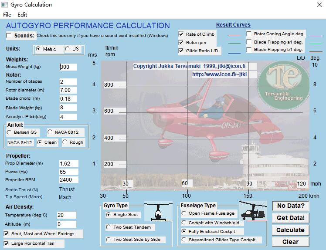
Task: Click the Propeller RPM field
Action: 69,179
